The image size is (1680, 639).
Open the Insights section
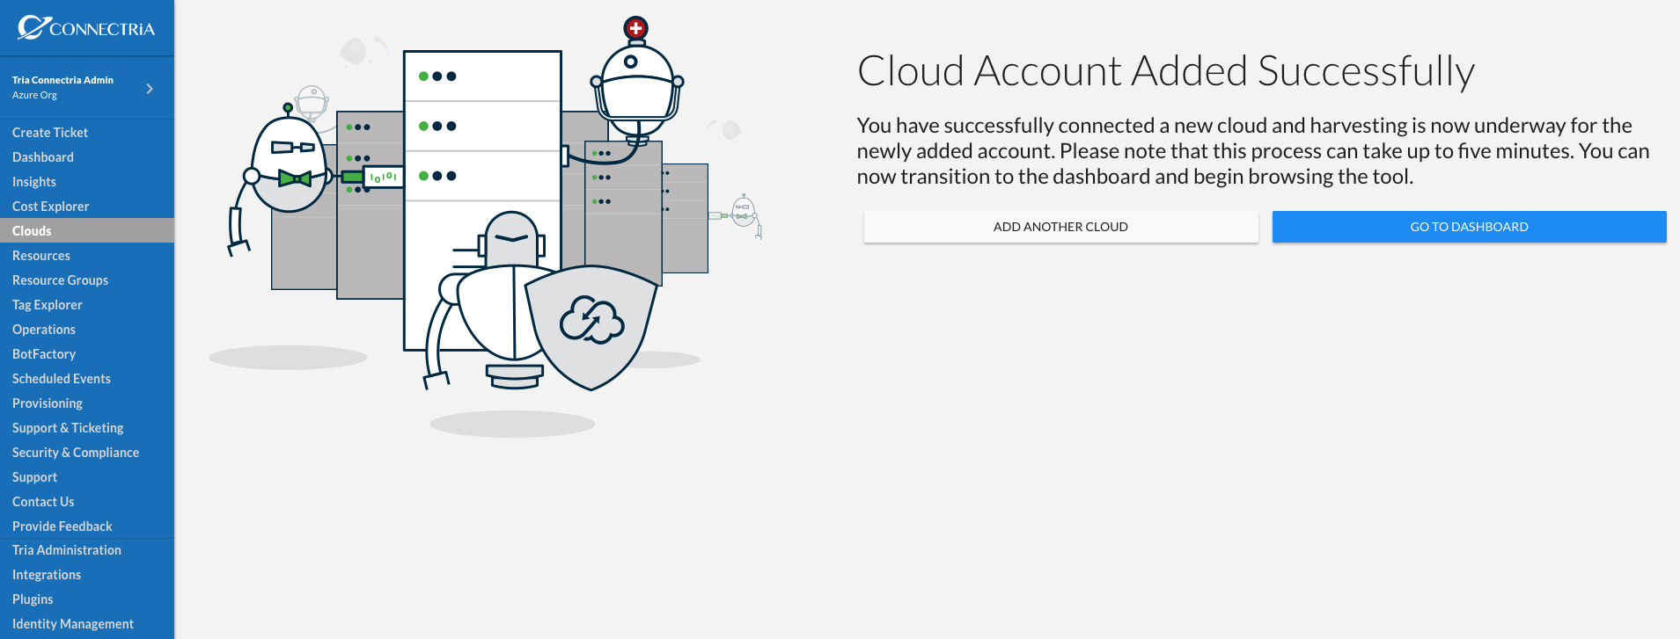point(34,182)
